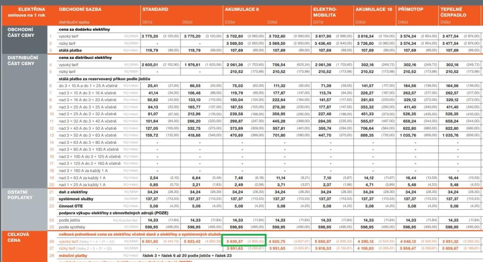Click the STANDARD column header

pyautogui.click(x=155, y=9)
